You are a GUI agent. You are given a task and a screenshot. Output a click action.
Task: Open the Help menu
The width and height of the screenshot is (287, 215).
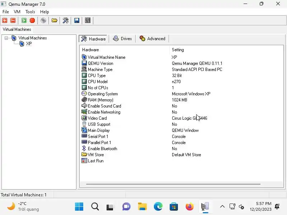44,12
